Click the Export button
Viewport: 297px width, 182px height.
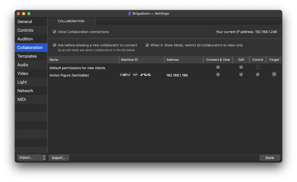click(x=59, y=158)
